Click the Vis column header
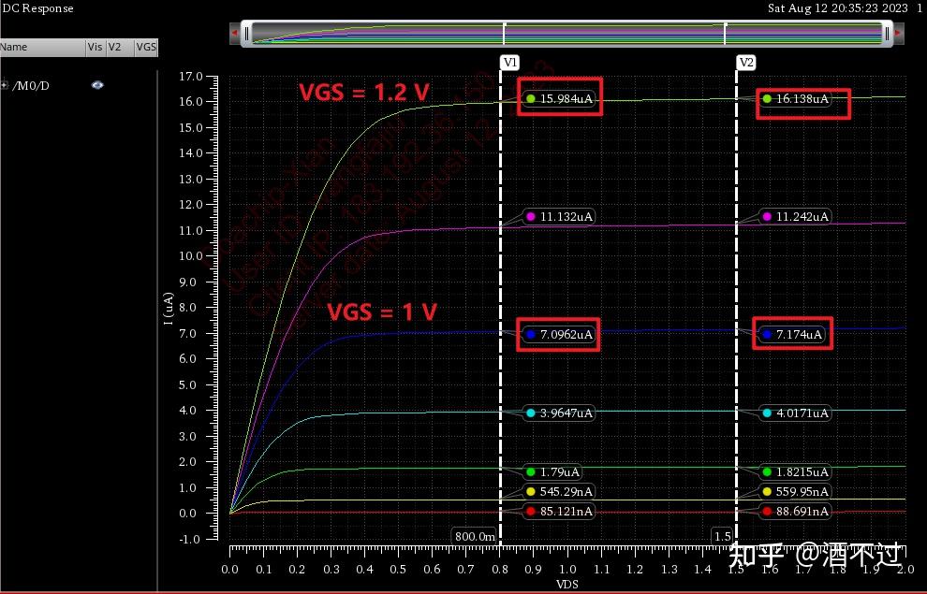Viewport: 927px width, 594px height. click(x=95, y=47)
